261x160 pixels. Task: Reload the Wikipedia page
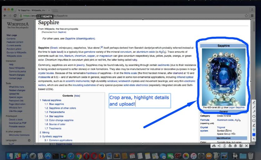point(15,16)
